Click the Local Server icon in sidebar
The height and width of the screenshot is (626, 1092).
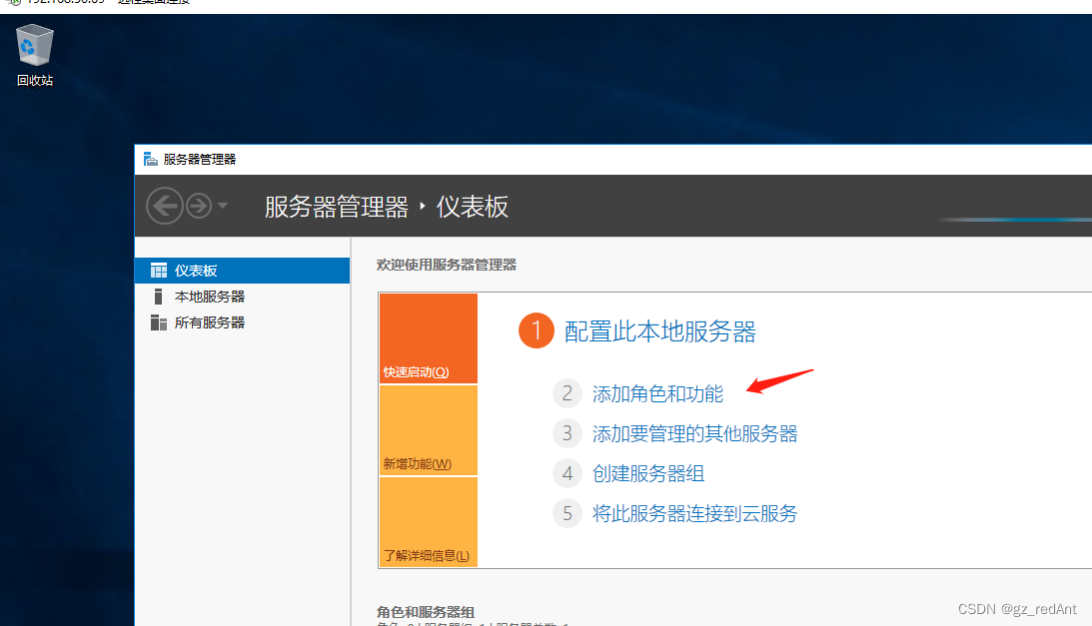[x=158, y=297]
